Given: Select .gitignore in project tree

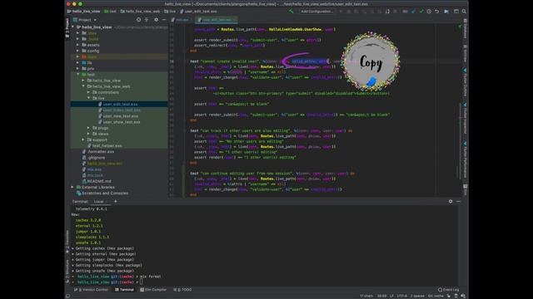Looking at the screenshot, I should [x=97, y=157].
